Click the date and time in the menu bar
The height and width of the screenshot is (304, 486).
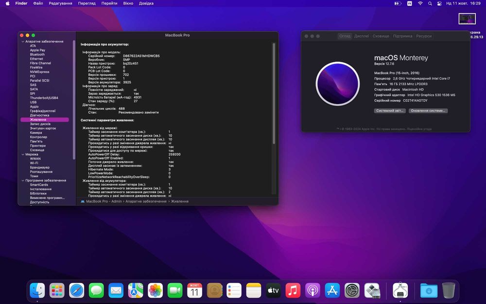click(x=463, y=3)
